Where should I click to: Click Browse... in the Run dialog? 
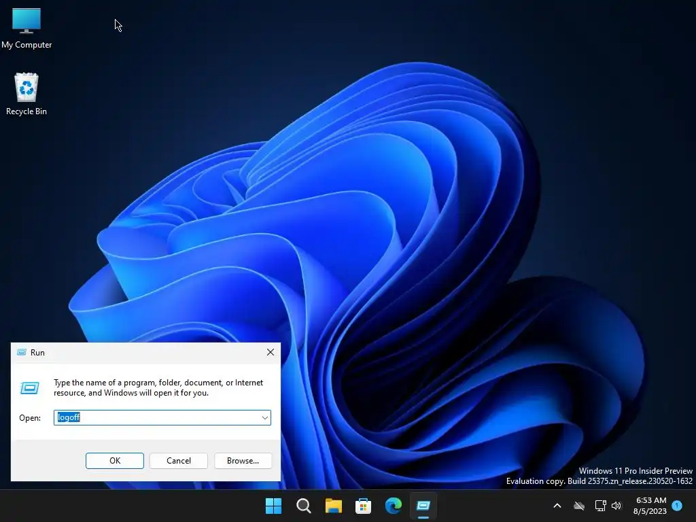(243, 461)
